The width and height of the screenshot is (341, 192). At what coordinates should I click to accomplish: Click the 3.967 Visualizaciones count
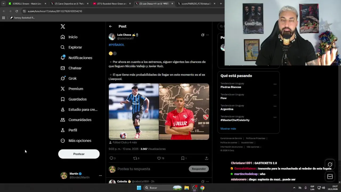[x=153, y=149]
